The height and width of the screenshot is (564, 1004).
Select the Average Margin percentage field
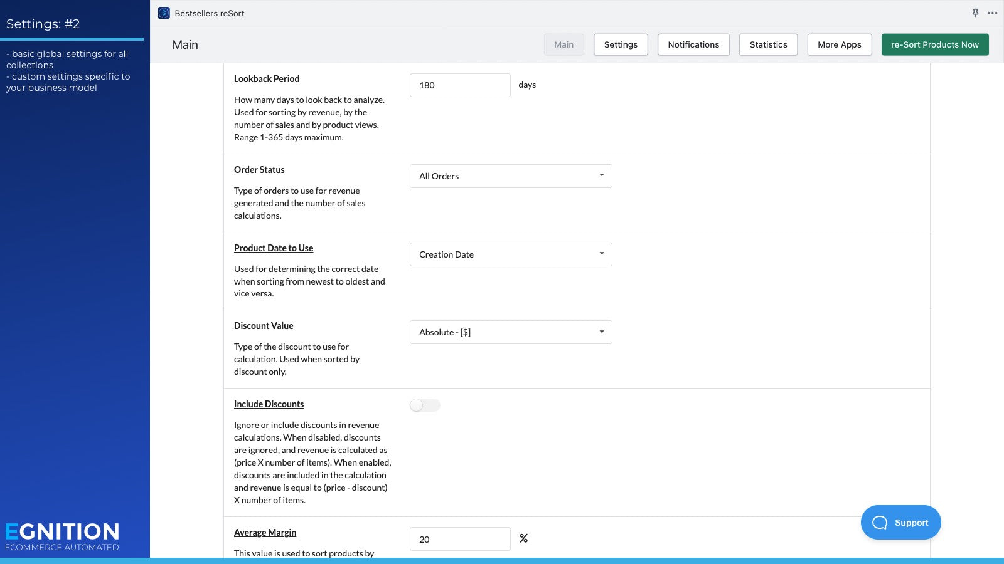pos(460,539)
